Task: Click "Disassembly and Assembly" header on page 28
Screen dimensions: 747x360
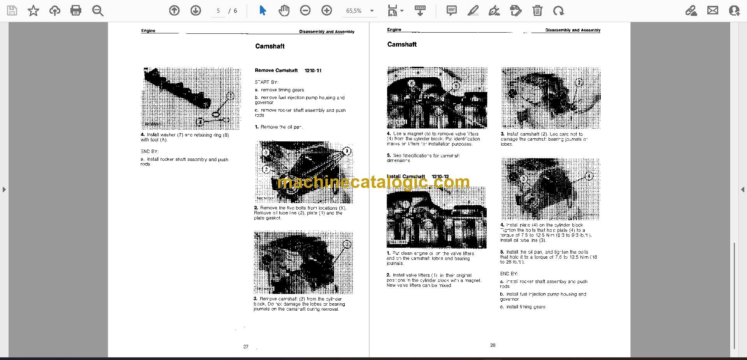Action: [573, 30]
